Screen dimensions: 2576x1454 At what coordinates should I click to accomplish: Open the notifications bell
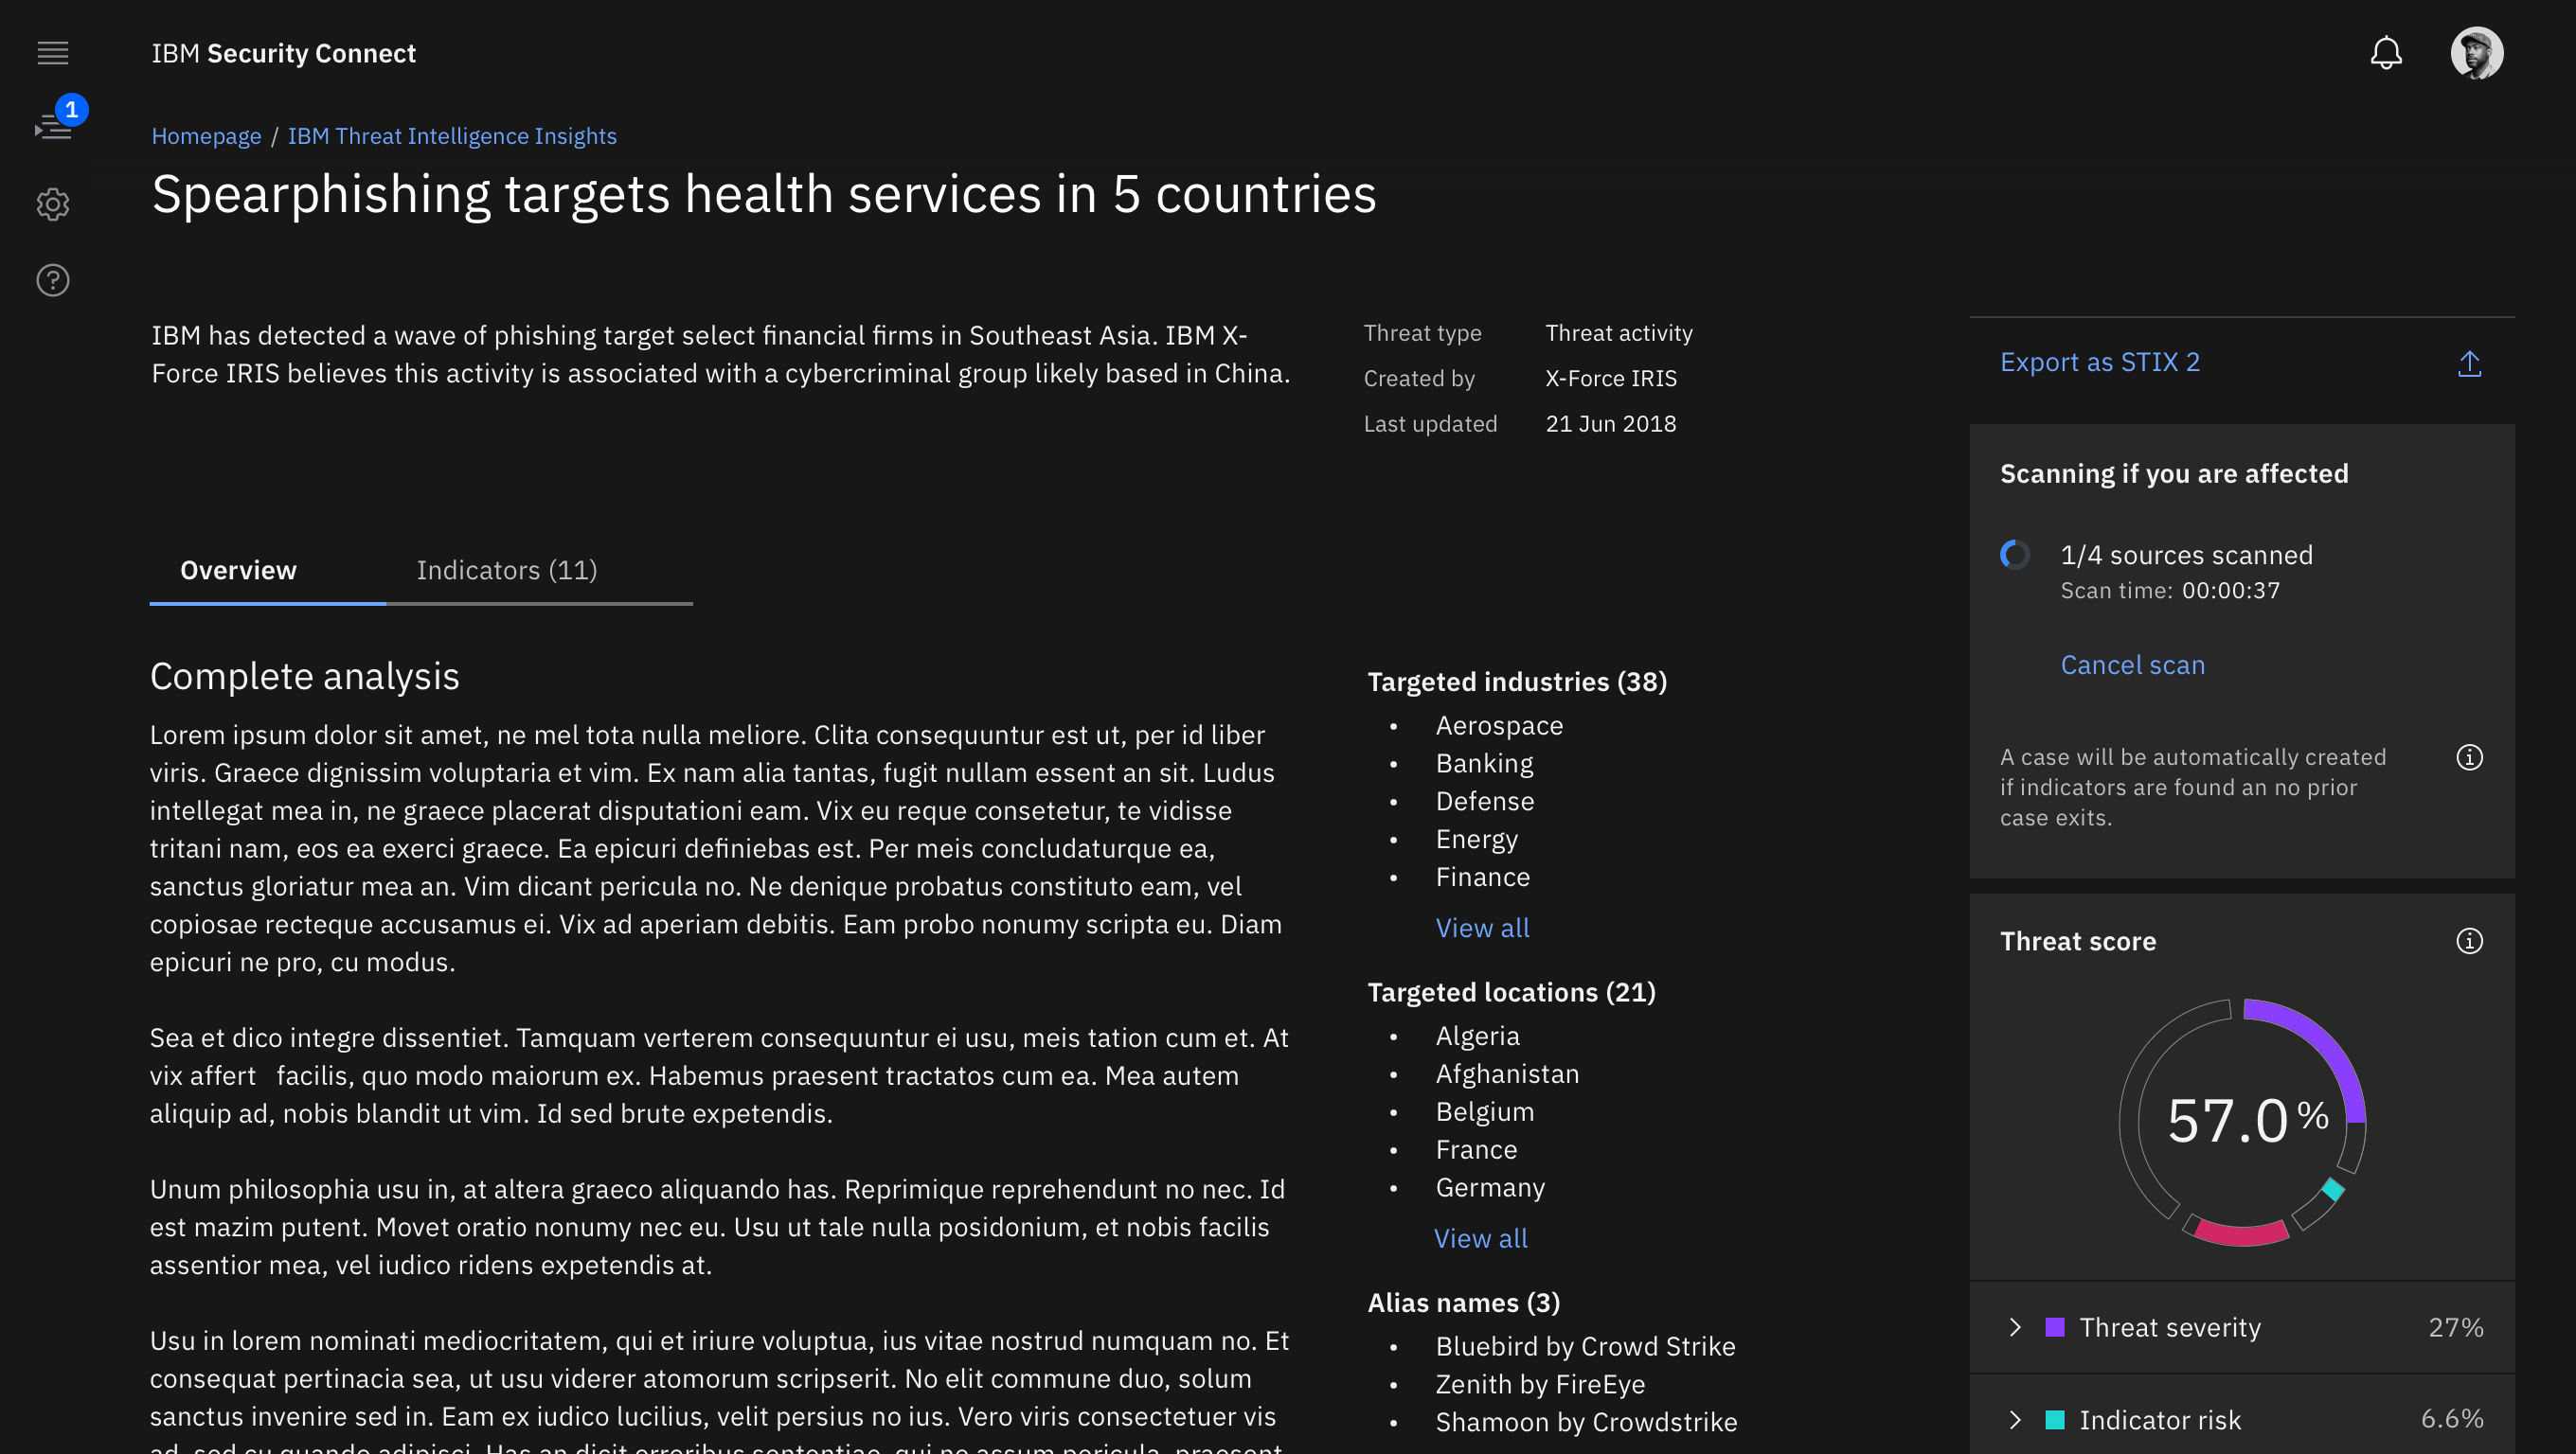2386,53
